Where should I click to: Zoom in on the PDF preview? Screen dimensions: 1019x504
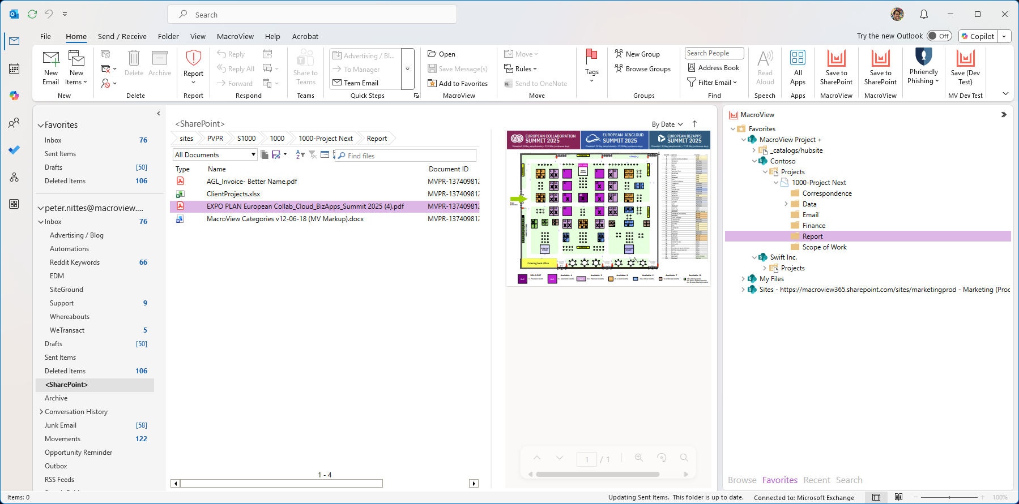tap(639, 458)
